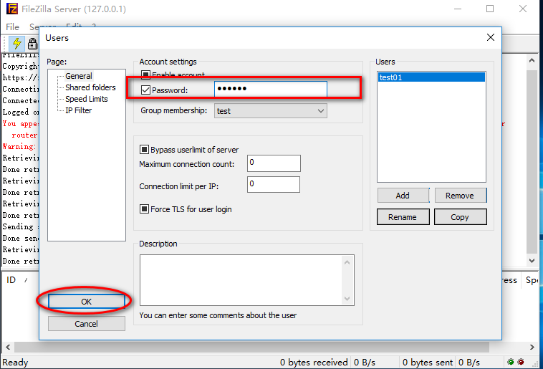Click the OK button
Screen dimensions: 543x369
point(86,302)
